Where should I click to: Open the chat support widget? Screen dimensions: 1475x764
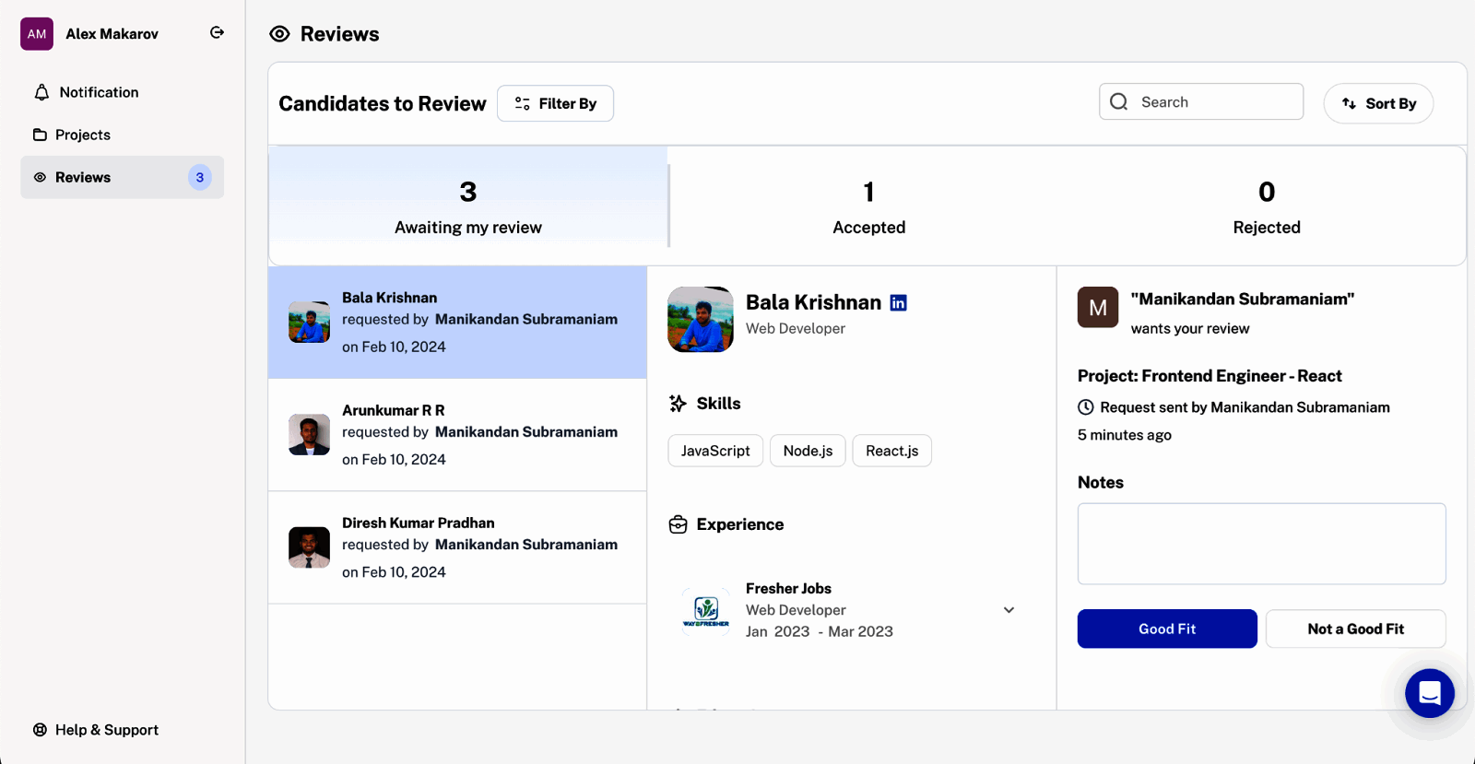point(1429,693)
